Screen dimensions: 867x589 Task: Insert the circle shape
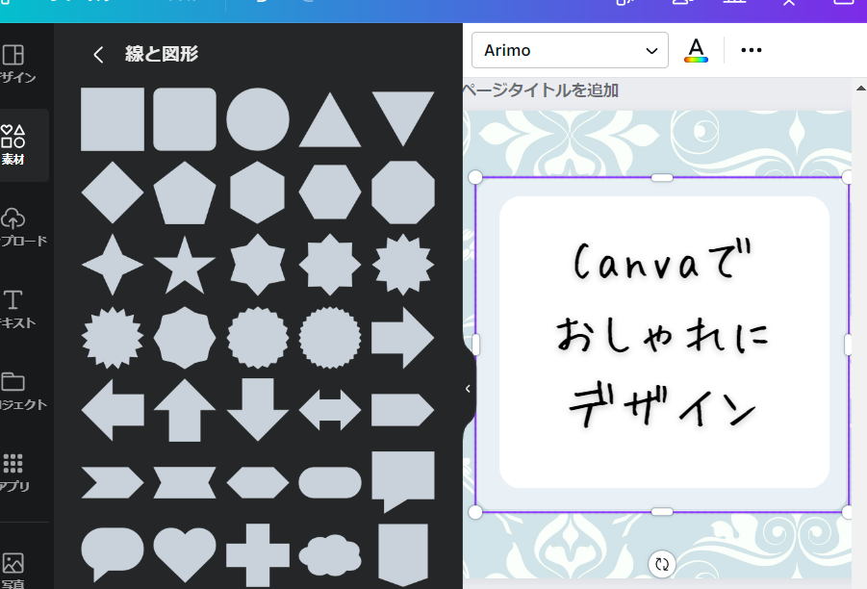pyautogui.click(x=258, y=119)
